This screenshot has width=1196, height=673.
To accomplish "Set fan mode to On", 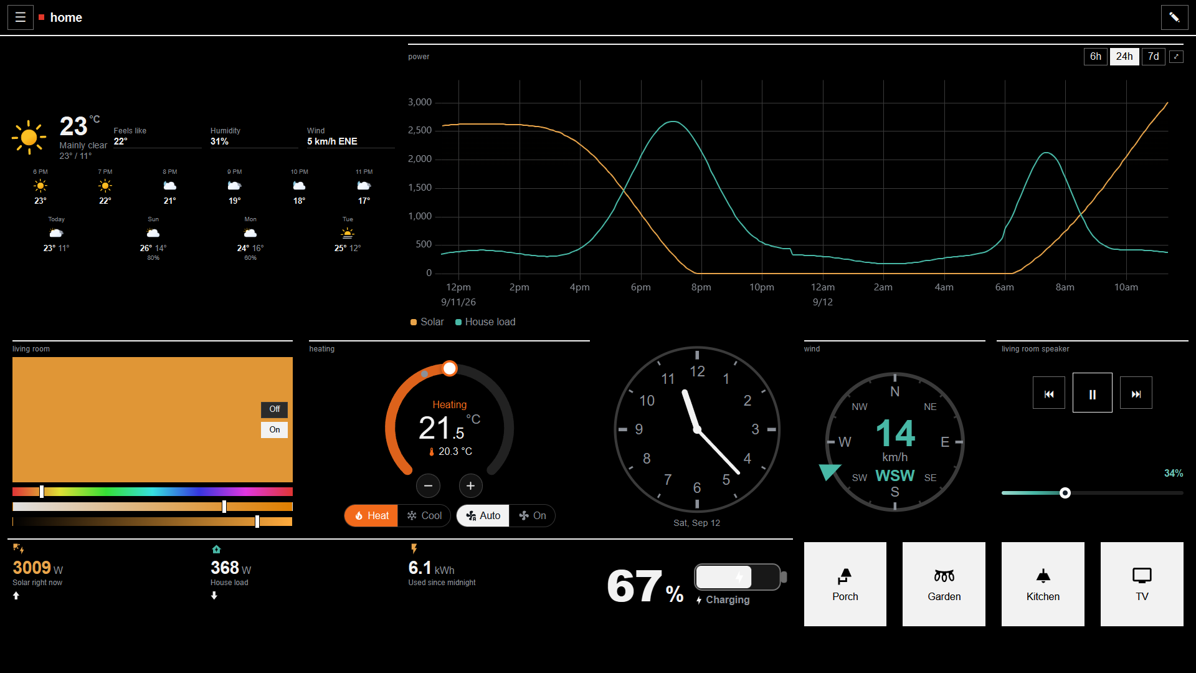I will tap(532, 516).
